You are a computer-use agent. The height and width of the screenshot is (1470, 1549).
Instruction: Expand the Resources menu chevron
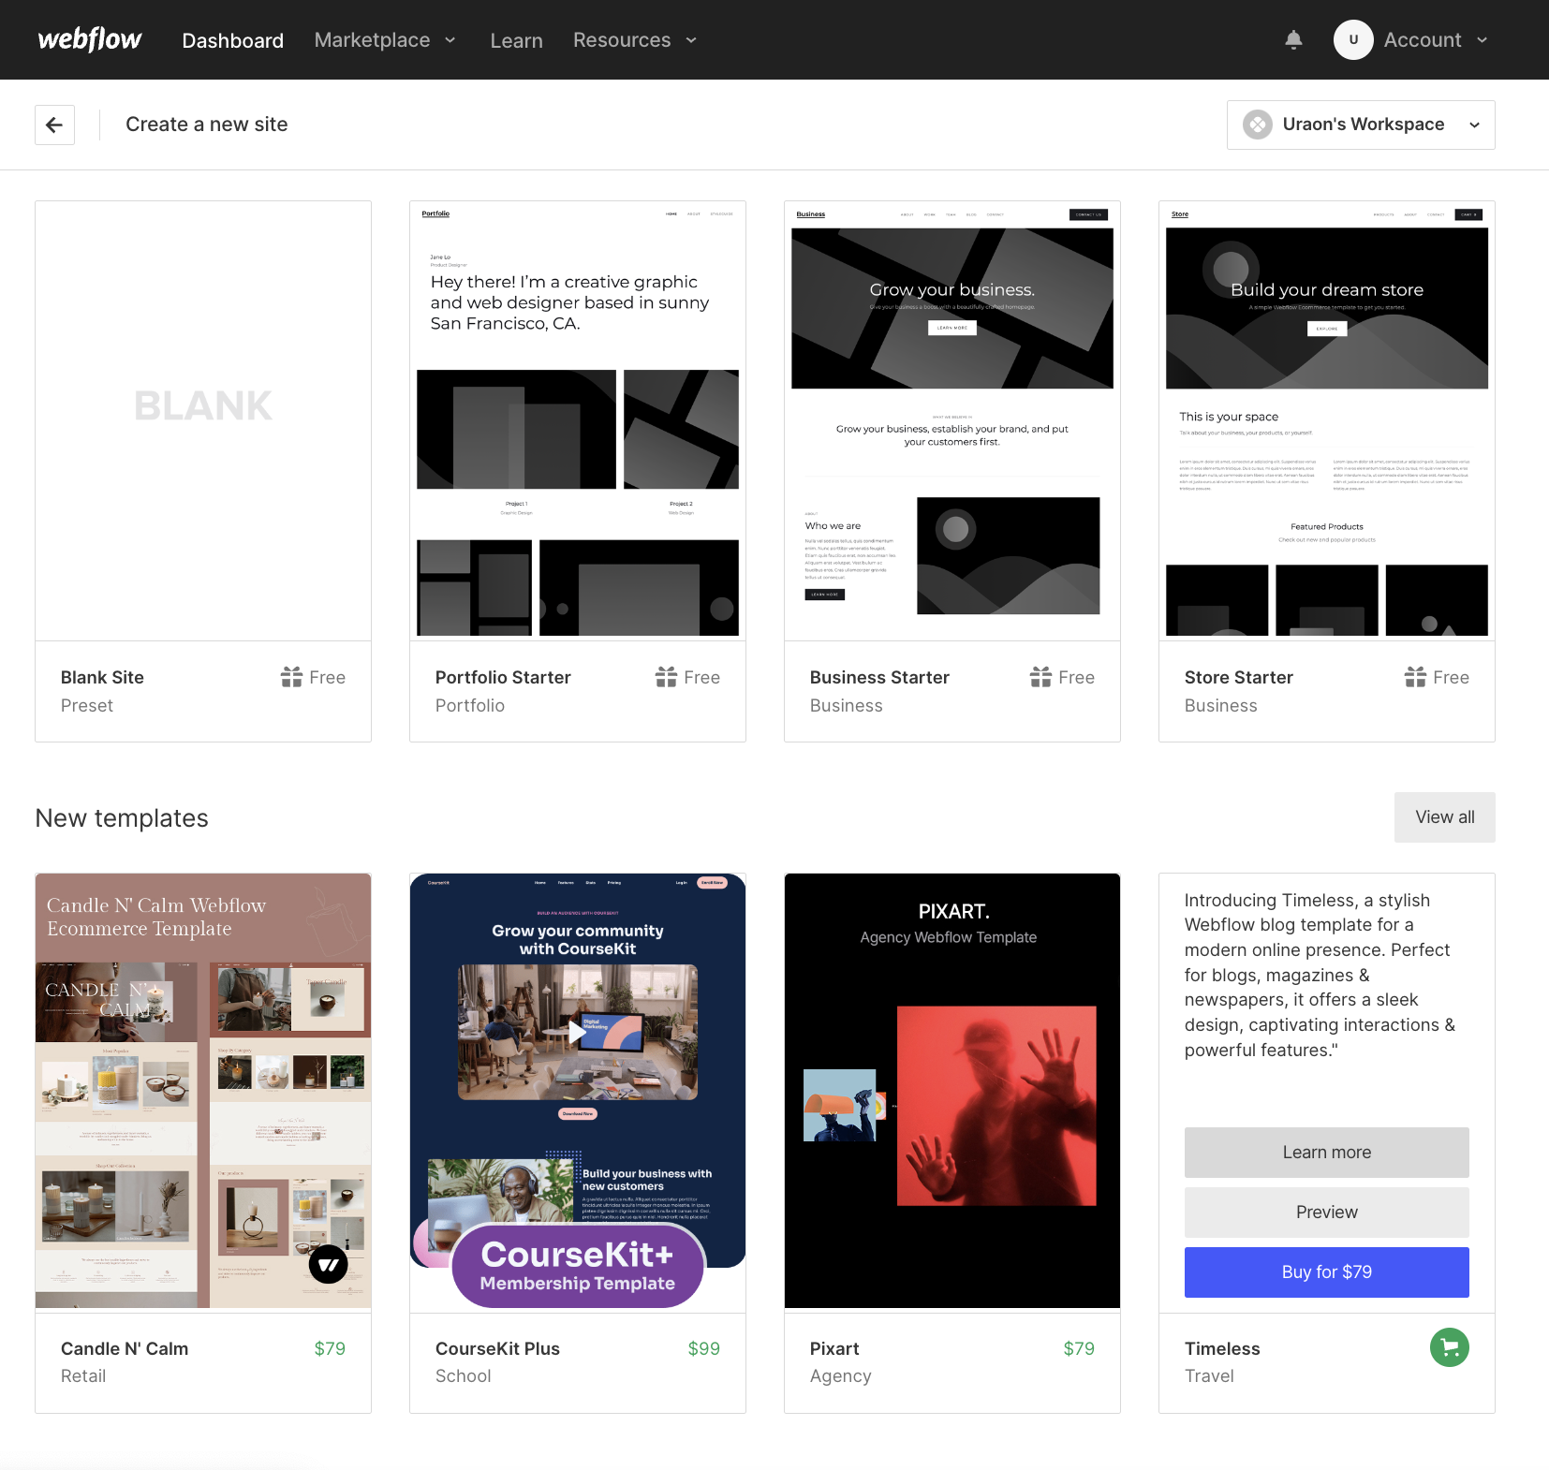tap(691, 40)
